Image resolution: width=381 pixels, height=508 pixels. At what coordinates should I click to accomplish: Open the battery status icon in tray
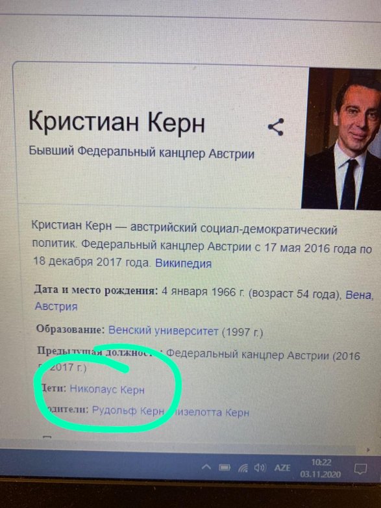point(225,468)
